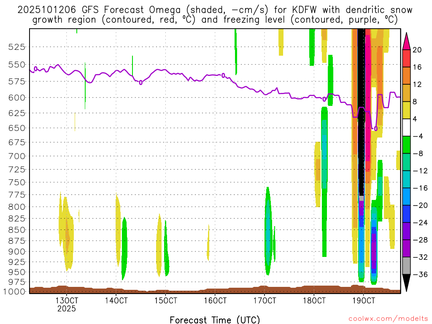Image resolution: width=432 pixels, height=324 pixels.
Task: Click the orange 8 to 12 colorbar swatch
Action: [406, 93]
